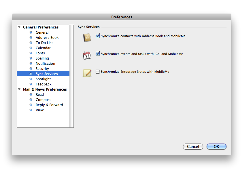
Task: Click the bullet icon beside Fonts
Action: (31, 53)
